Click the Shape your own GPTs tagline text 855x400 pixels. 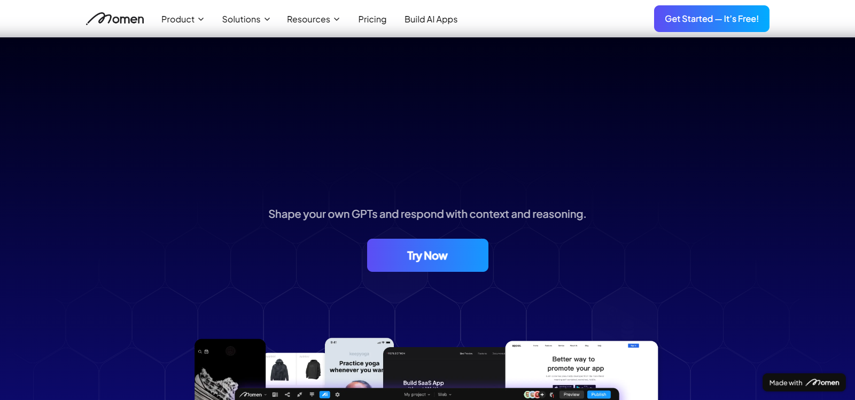point(427,214)
